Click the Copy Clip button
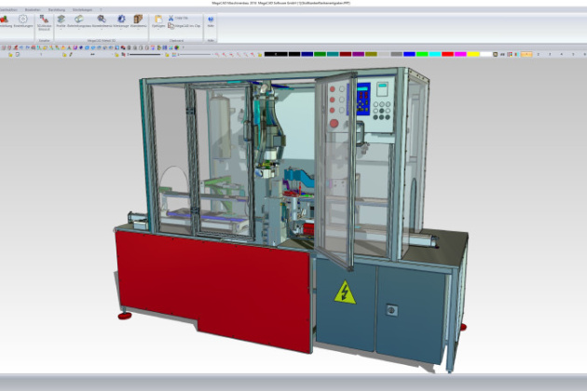The width and height of the screenshot is (587, 391). coord(184,17)
